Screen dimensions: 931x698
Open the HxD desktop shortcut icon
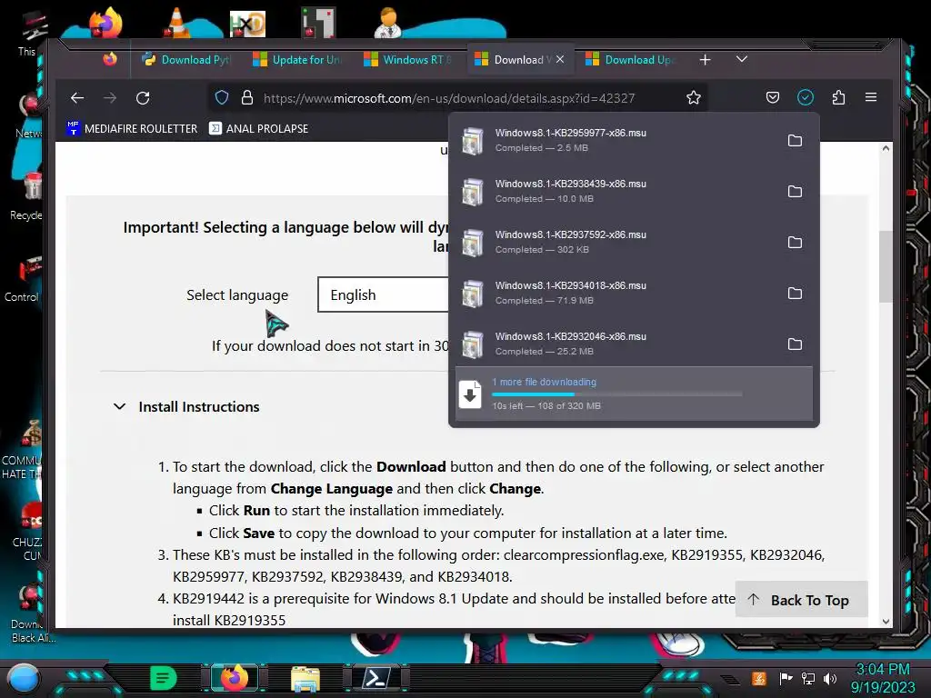pos(247,24)
